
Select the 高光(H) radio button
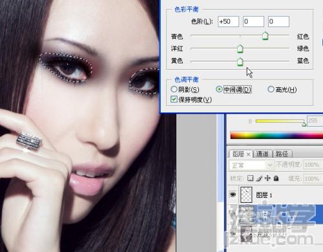(x=271, y=89)
